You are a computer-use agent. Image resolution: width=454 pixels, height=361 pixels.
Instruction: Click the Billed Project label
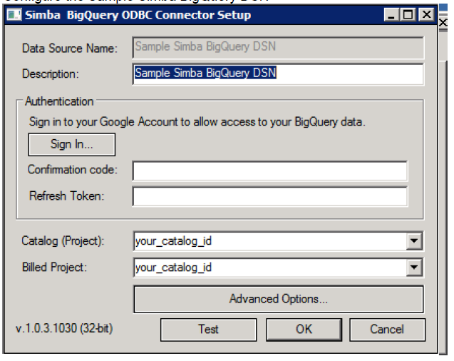pyautogui.click(x=54, y=267)
